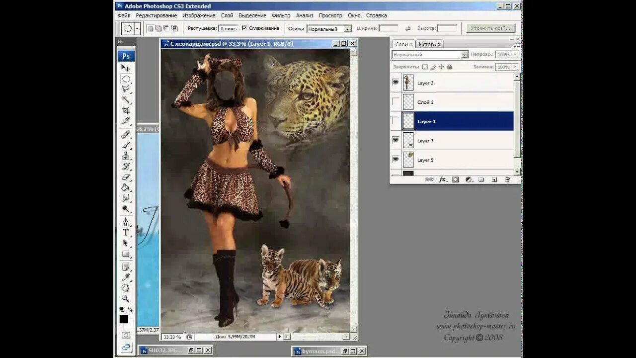Toggle lock image pixels
The width and height of the screenshot is (636, 358).
tap(433, 67)
